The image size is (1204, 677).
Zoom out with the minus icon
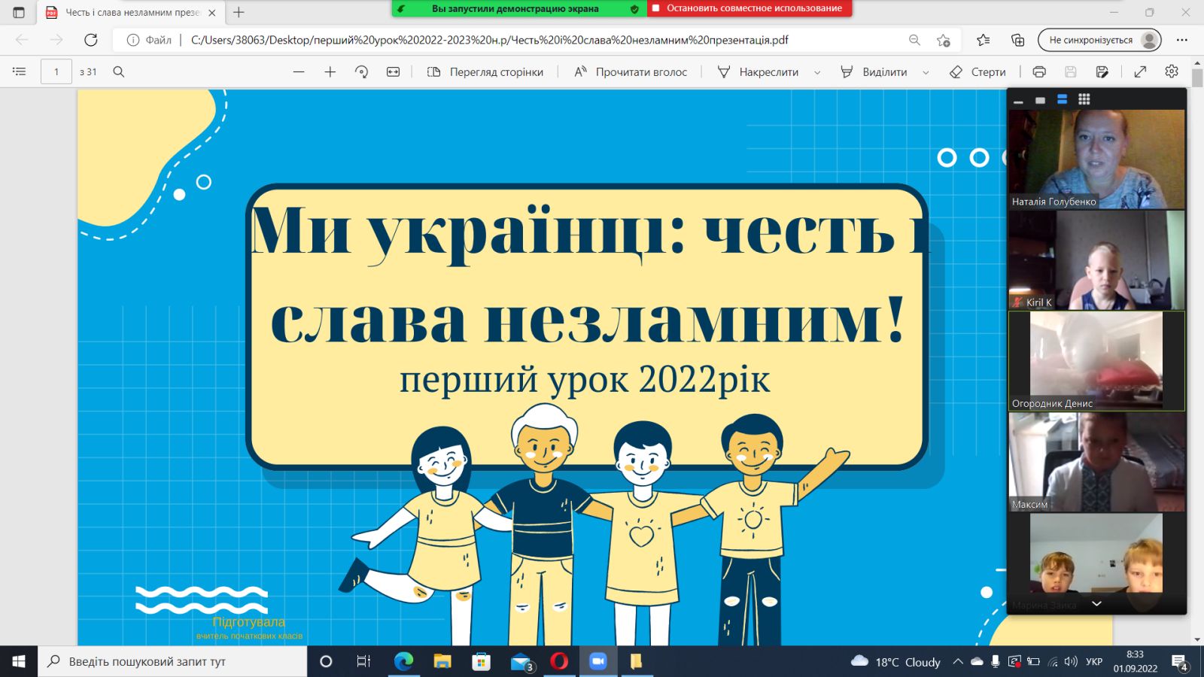click(x=299, y=72)
